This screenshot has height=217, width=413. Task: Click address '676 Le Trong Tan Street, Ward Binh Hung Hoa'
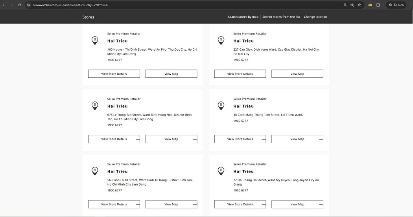(x=149, y=117)
